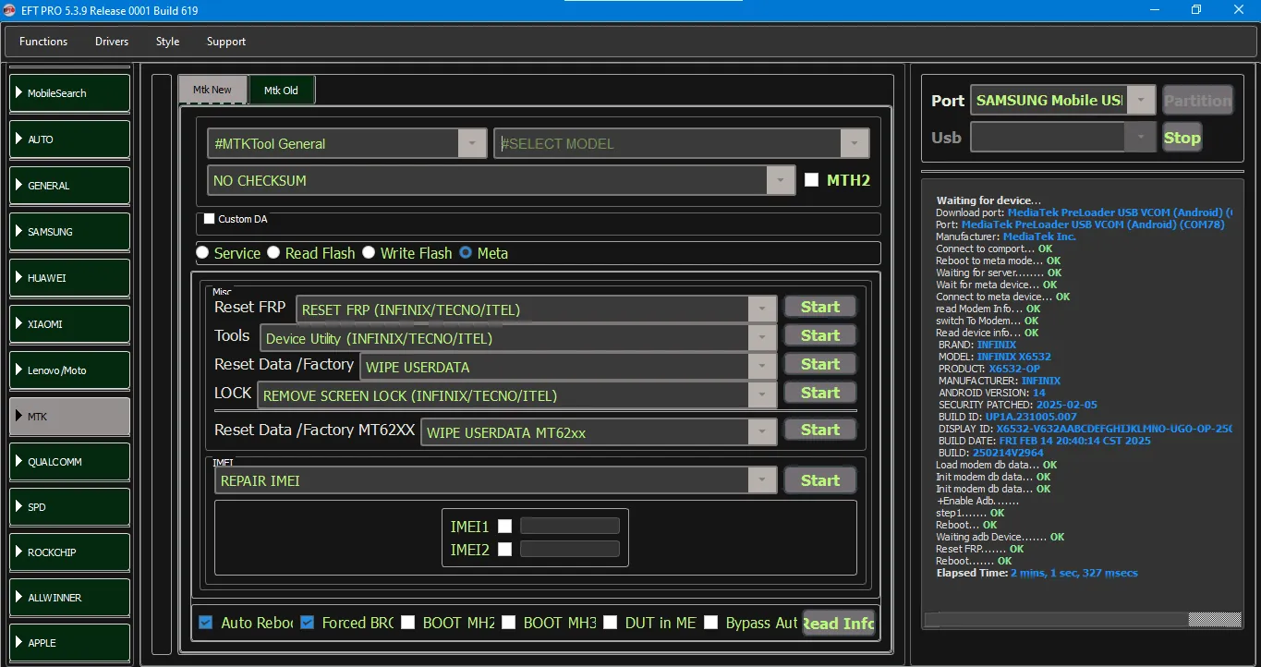
Task: Enable the MTH2 checkbox
Action: click(x=811, y=180)
